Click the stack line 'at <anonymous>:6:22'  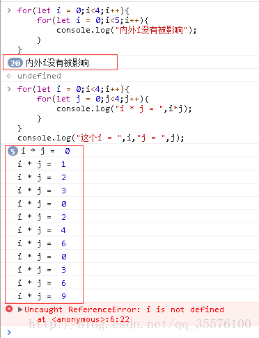(83, 319)
